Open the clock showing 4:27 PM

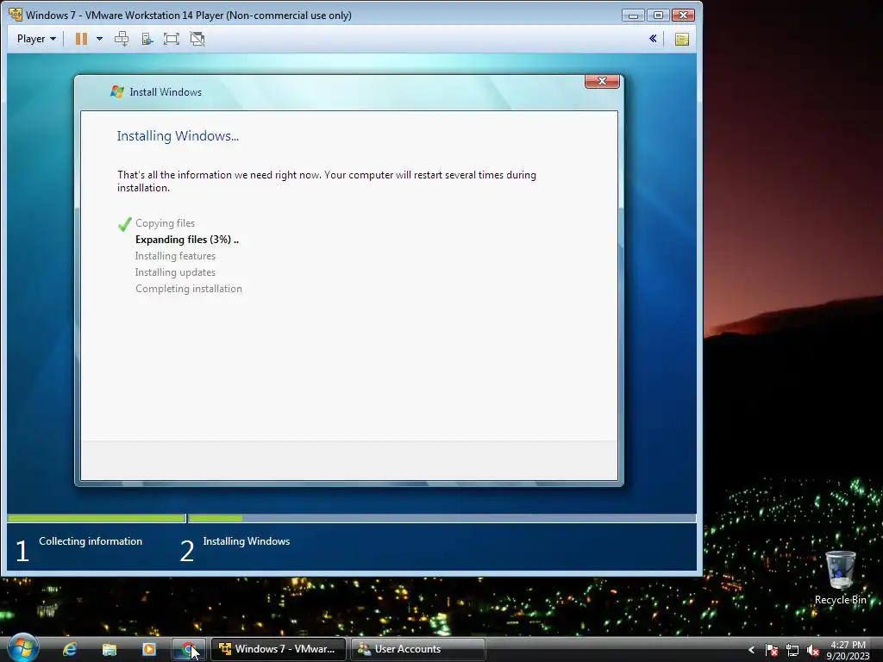[849, 650]
